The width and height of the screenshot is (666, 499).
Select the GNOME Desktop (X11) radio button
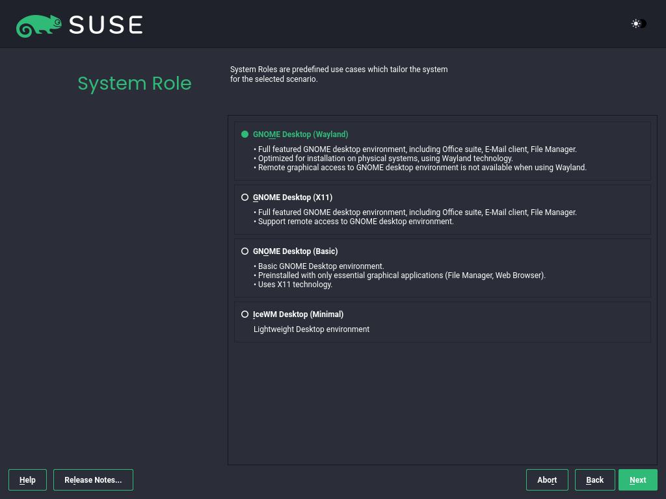(x=245, y=197)
